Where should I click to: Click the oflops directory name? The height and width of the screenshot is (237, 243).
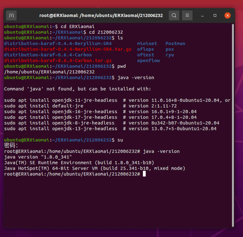point(145,49)
